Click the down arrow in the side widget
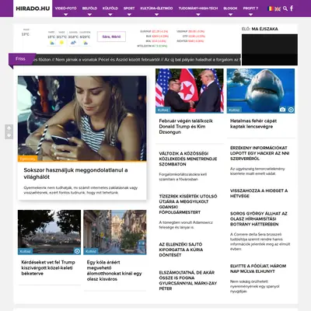 pyautogui.click(x=9, y=135)
